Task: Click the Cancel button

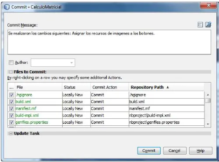Action: 175,151
